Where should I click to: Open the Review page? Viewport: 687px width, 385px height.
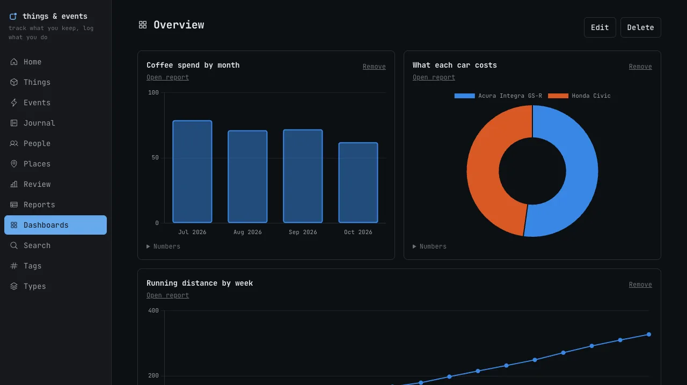click(x=55, y=184)
